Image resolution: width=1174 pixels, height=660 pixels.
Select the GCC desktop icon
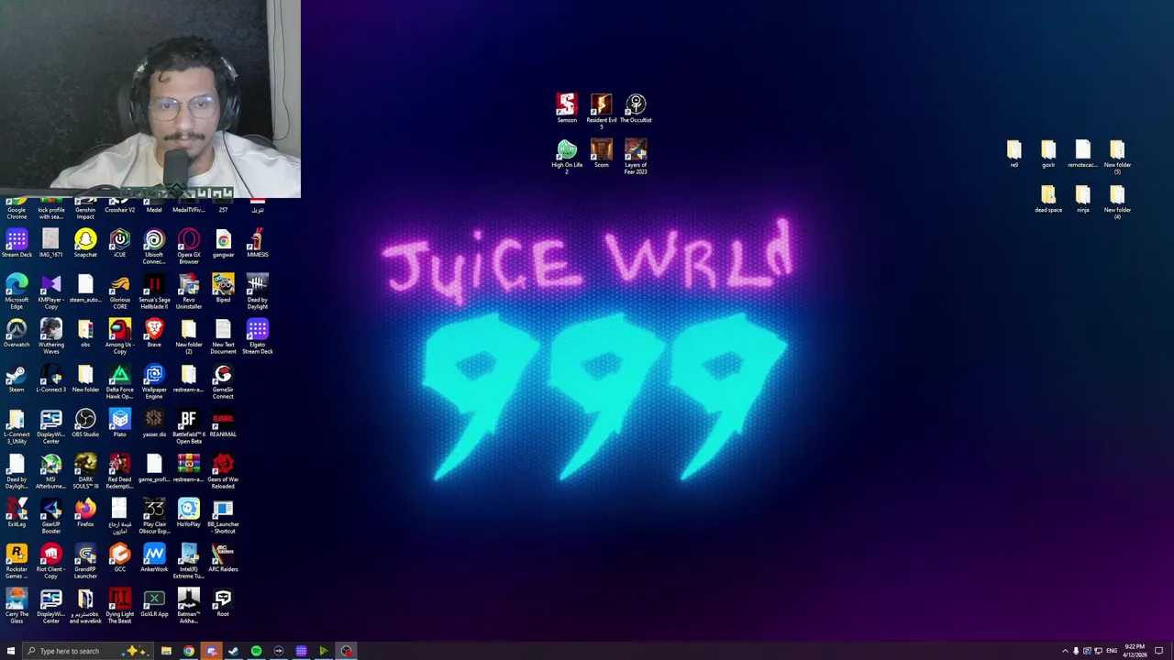coord(120,555)
